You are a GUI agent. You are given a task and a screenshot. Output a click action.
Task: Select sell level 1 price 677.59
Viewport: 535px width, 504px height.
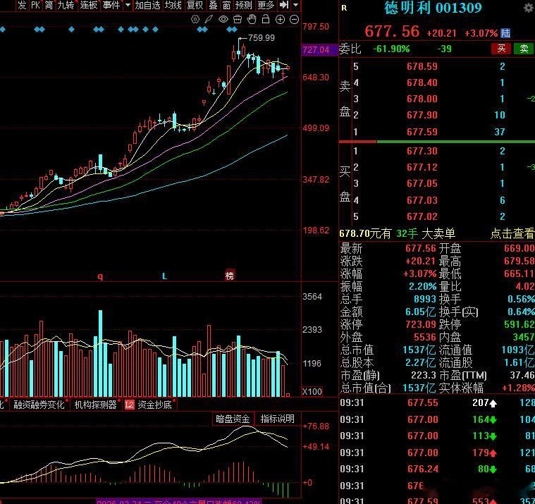[422, 132]
